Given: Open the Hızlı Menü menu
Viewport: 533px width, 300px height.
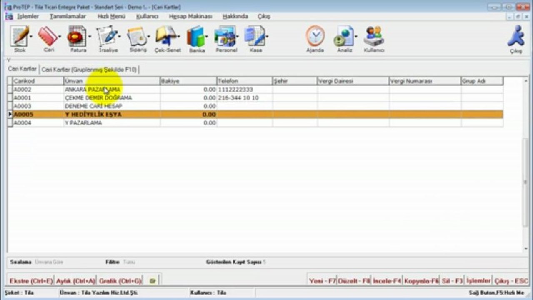Looking at the screenshot, I should tap(111, 16).
